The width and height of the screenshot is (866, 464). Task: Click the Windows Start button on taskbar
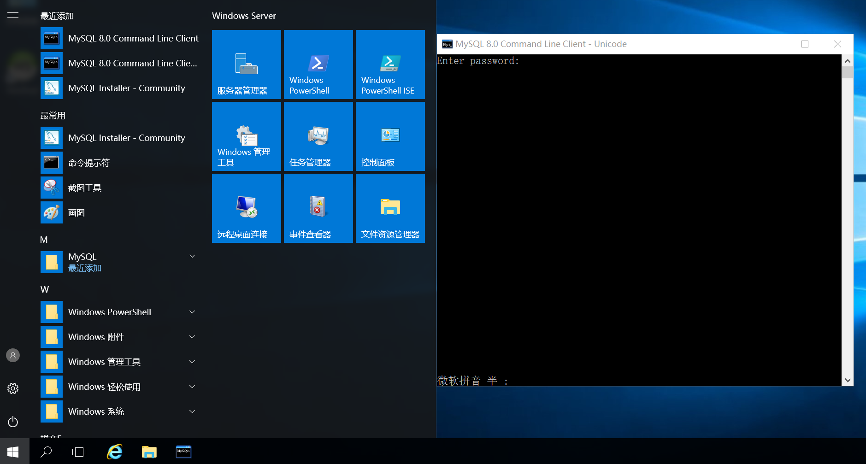(x=13, y=452)
